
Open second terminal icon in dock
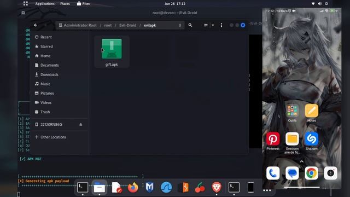click(234, 187)
